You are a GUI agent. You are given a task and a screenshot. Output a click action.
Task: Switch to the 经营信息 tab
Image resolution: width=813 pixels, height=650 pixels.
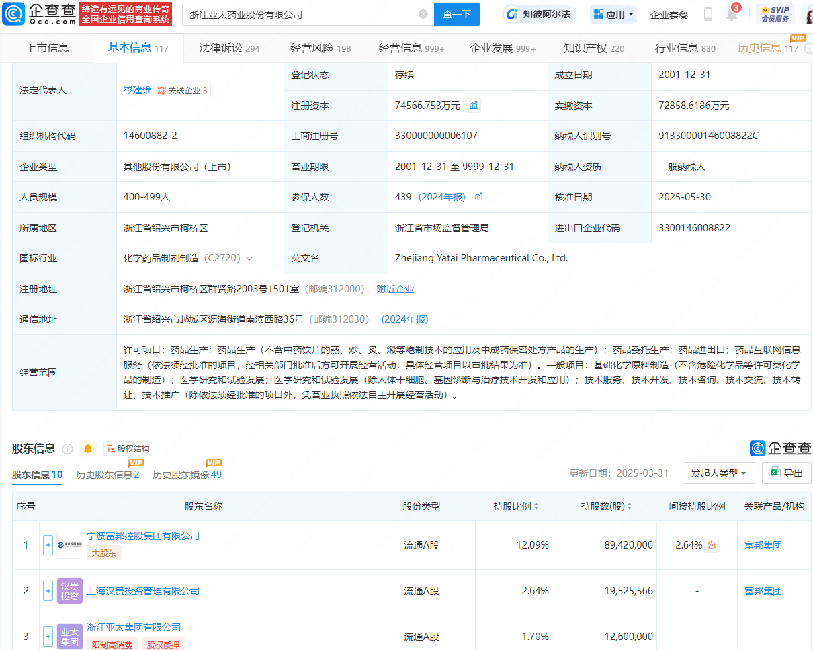(411, 48)
